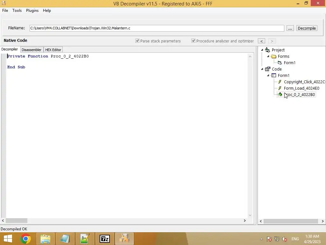Select the Form1 label under Code
This screenshot has width=326, height=245.
[x=284, y=75]
